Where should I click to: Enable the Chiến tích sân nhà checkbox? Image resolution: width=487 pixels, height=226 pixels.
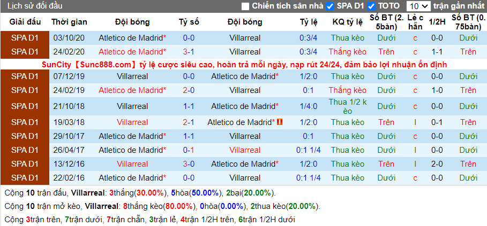coord(245,6)
